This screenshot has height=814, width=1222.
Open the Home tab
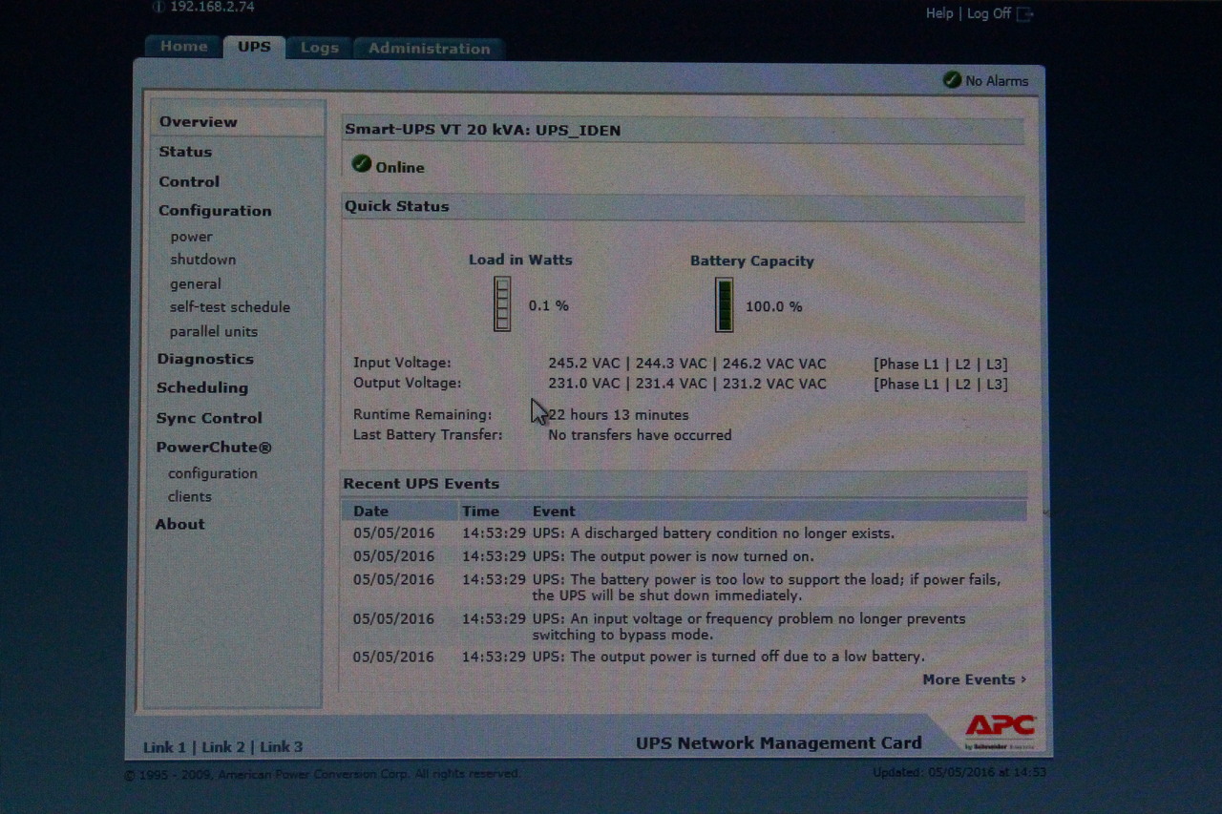pos(183,47)
